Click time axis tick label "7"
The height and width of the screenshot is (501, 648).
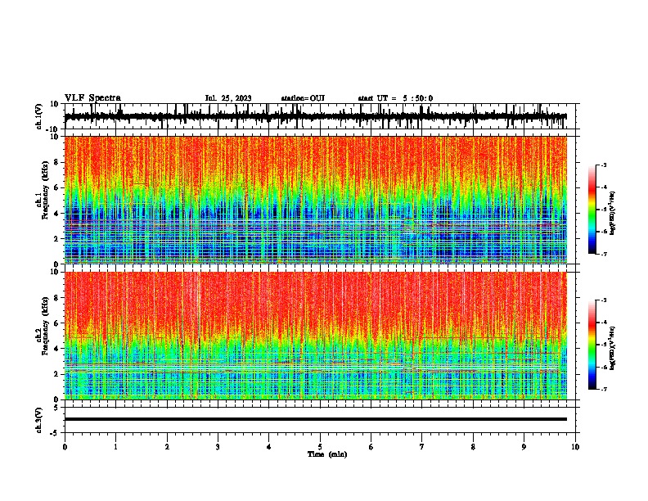coord(422,447)
